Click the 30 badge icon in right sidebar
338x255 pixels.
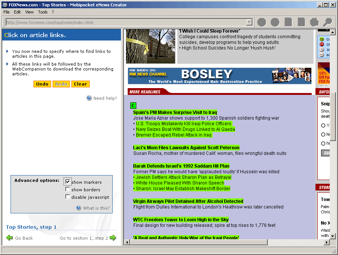[321, 49]
